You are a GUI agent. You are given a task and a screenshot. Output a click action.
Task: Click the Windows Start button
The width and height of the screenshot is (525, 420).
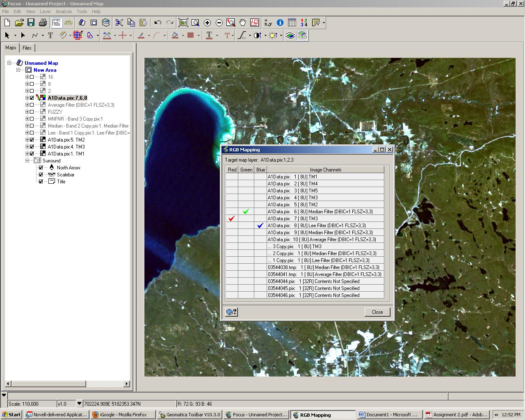tap(11, 415)
